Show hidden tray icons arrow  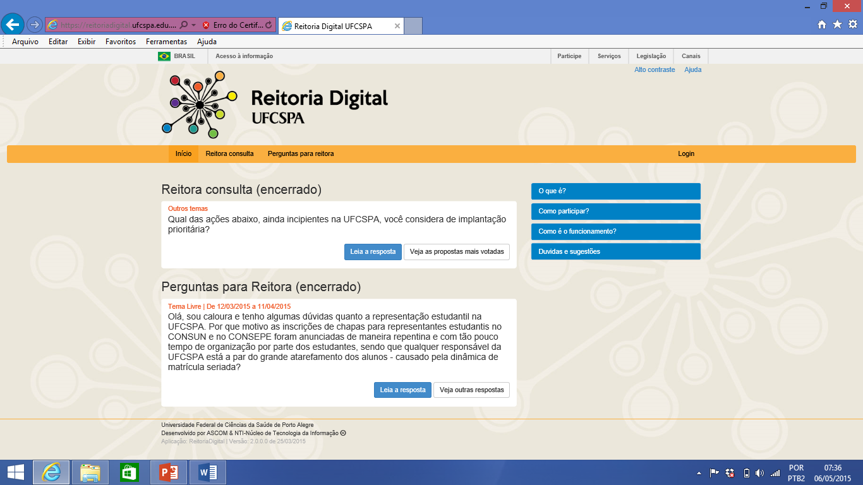tap(699, 473)
